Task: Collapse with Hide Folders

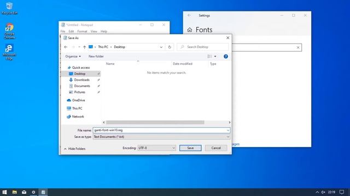Action: point(74,149)
